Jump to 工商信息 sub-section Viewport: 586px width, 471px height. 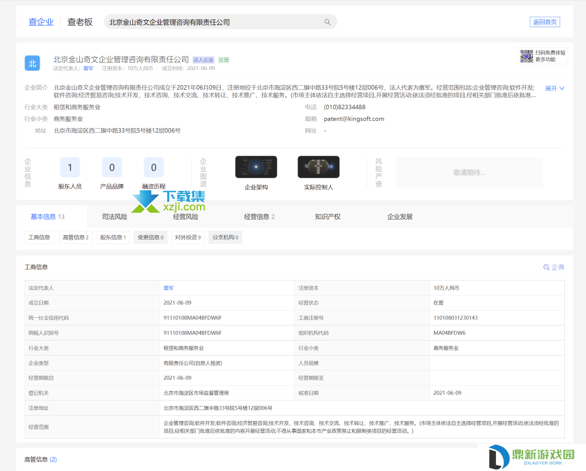coord(39,237)
